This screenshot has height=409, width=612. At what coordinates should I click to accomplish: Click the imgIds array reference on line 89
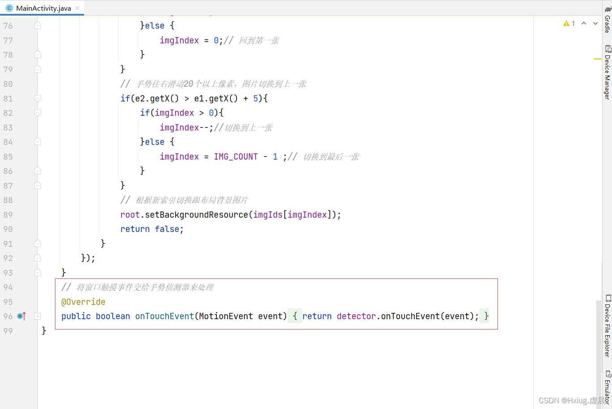(x=268, y=215)
